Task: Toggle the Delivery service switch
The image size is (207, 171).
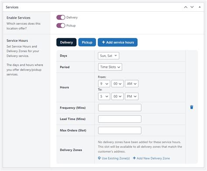Action: tap(61, 17)
